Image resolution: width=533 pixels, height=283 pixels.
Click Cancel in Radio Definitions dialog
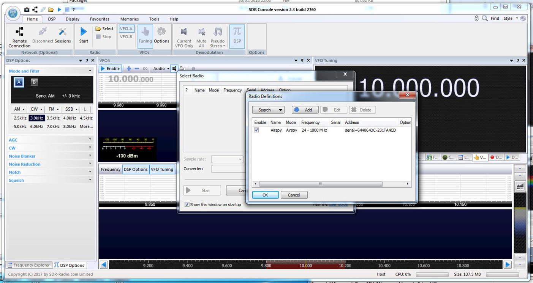(x=294, y=195)
